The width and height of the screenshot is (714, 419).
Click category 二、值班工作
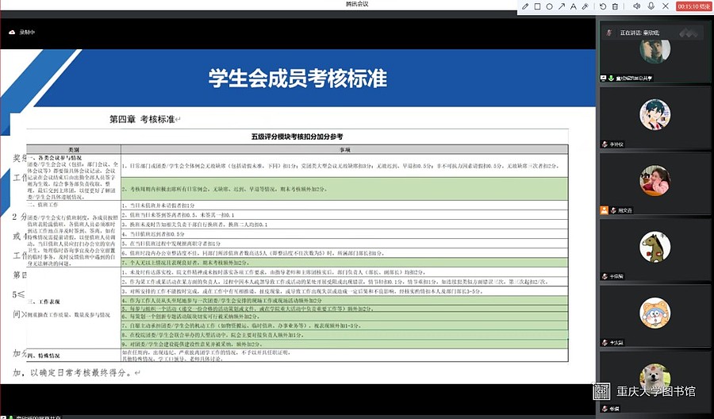(43, 205)
